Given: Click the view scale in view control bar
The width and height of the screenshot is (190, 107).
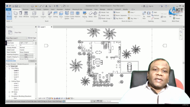Looking at the screenshot, I should pyautogui.click(x=42, y=98).
